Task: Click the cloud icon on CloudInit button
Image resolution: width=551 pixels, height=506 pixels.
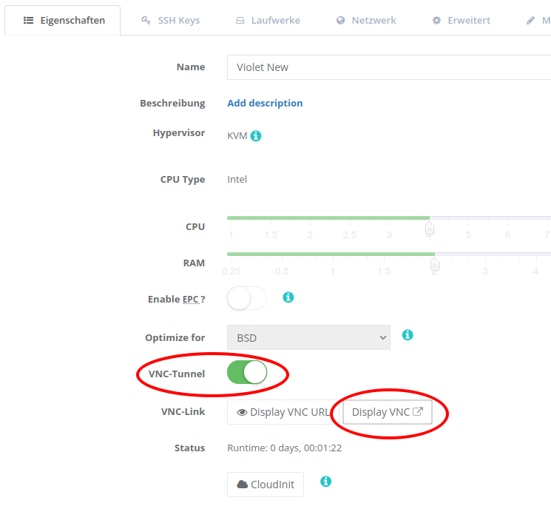Action: click(242, 485)
